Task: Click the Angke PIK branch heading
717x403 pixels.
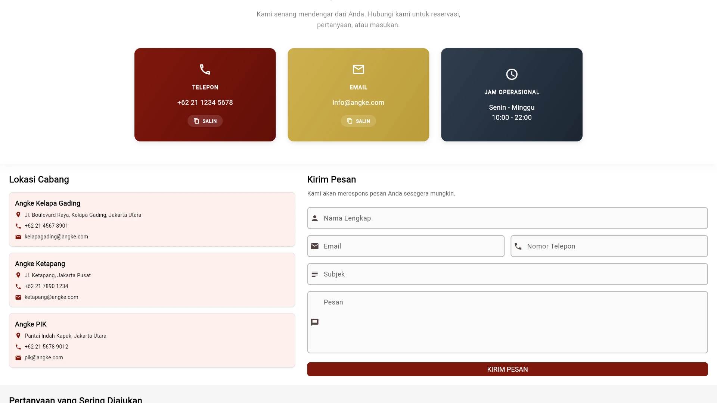Action: tap(31, 324)
